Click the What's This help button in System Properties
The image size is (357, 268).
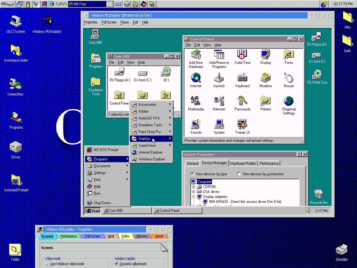pyautogui.click(x=299, y=154)
